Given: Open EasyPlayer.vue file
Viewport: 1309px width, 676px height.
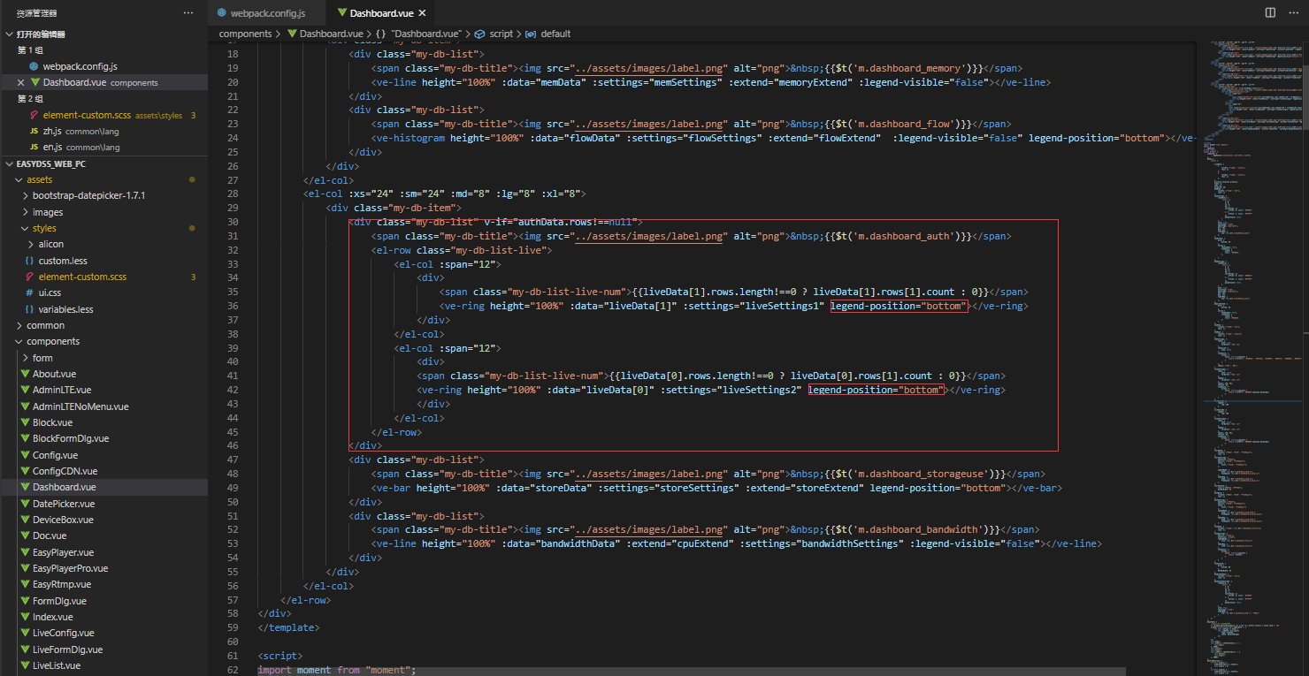Looking at the screenshot, I should click(x=104, y=552).
